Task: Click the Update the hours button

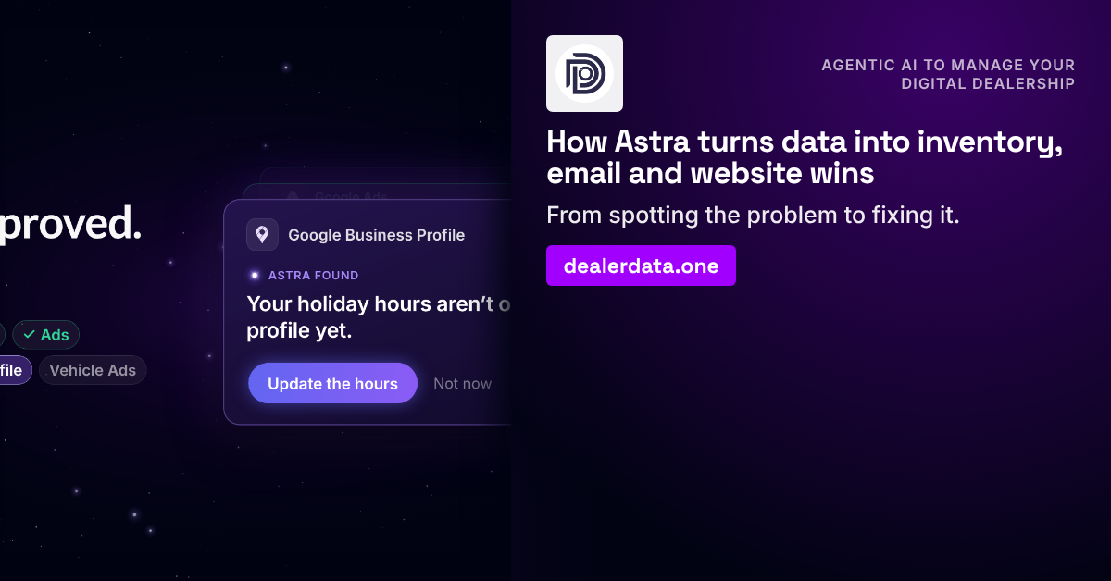Action: click(x=332, y=383)
